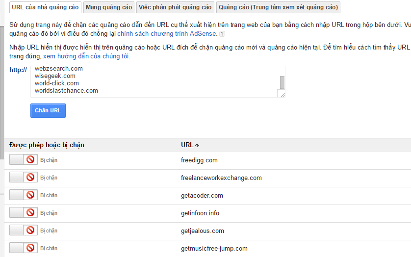Click the red blocked icon for getjealous.com
The image size is (411, 257).
point(30,230)
